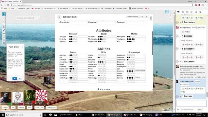Set Crafts skill first dot
This screenshot has width=208, height=117.
coord(99,55)
